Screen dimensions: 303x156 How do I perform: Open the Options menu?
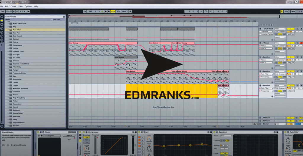(28, 6)
